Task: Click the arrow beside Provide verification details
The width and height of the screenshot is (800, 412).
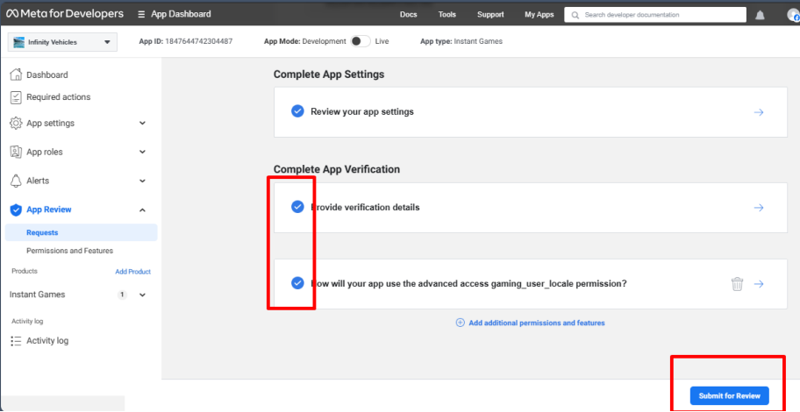Action: tap(759, 208)
